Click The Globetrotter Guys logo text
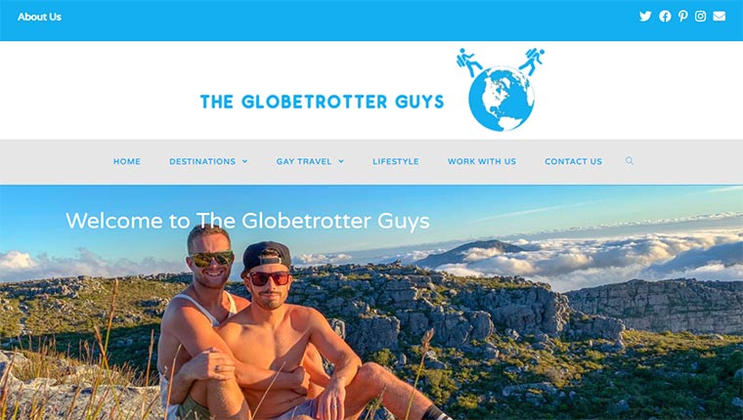Image resolution: width=743 pixels, height=420 pixels. [x=323, y=102]
